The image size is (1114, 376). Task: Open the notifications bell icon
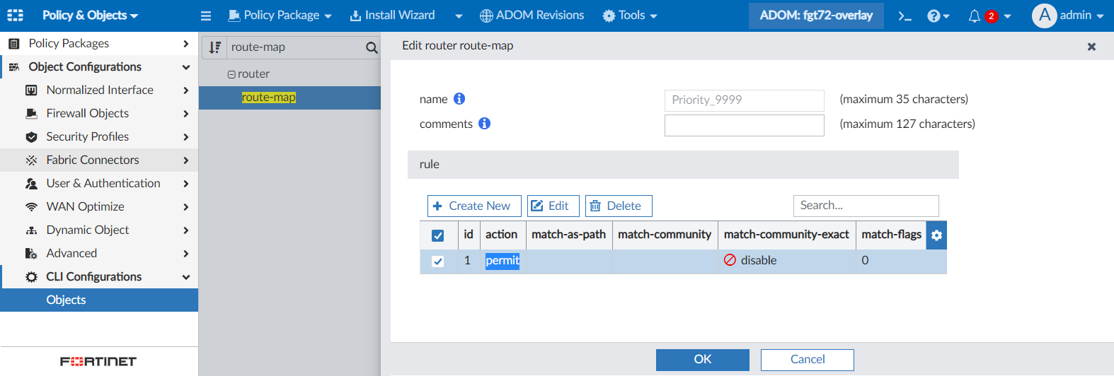[975, 16]
